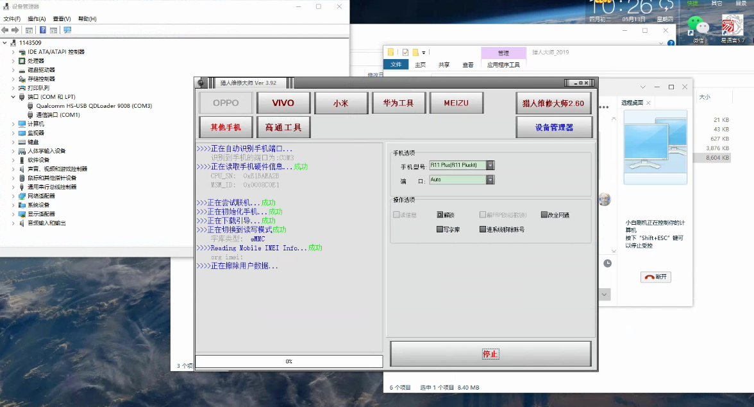Viewport: 754px width, 407px height.
Task: Click the 磁盘驱动器 disk drive icon
Action: click(x=22, y=71)
